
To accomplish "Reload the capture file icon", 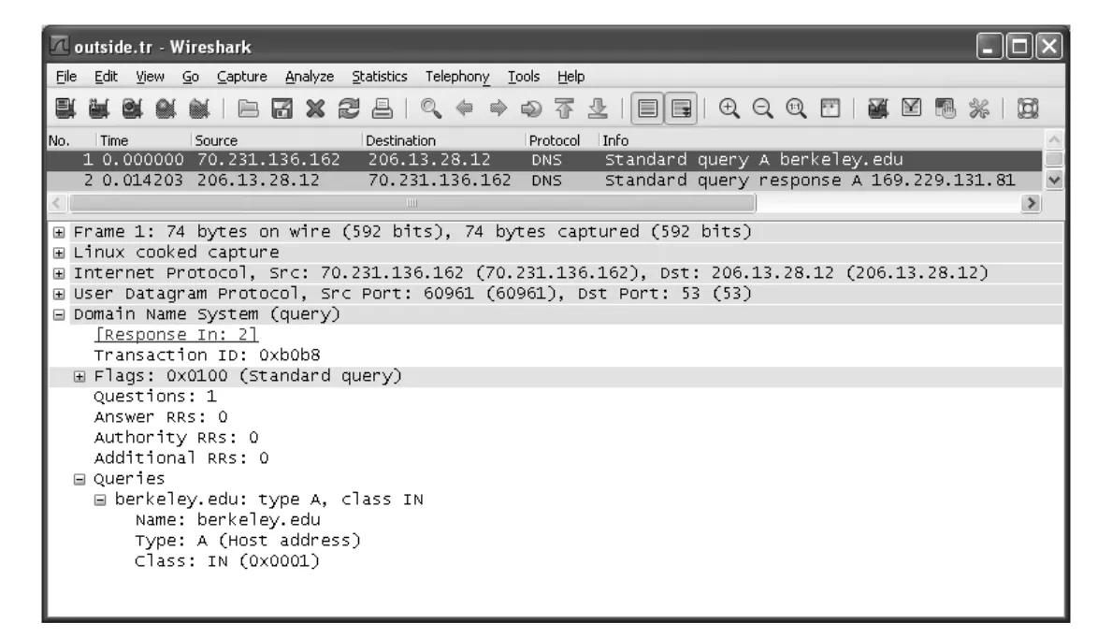I will 348,109.
